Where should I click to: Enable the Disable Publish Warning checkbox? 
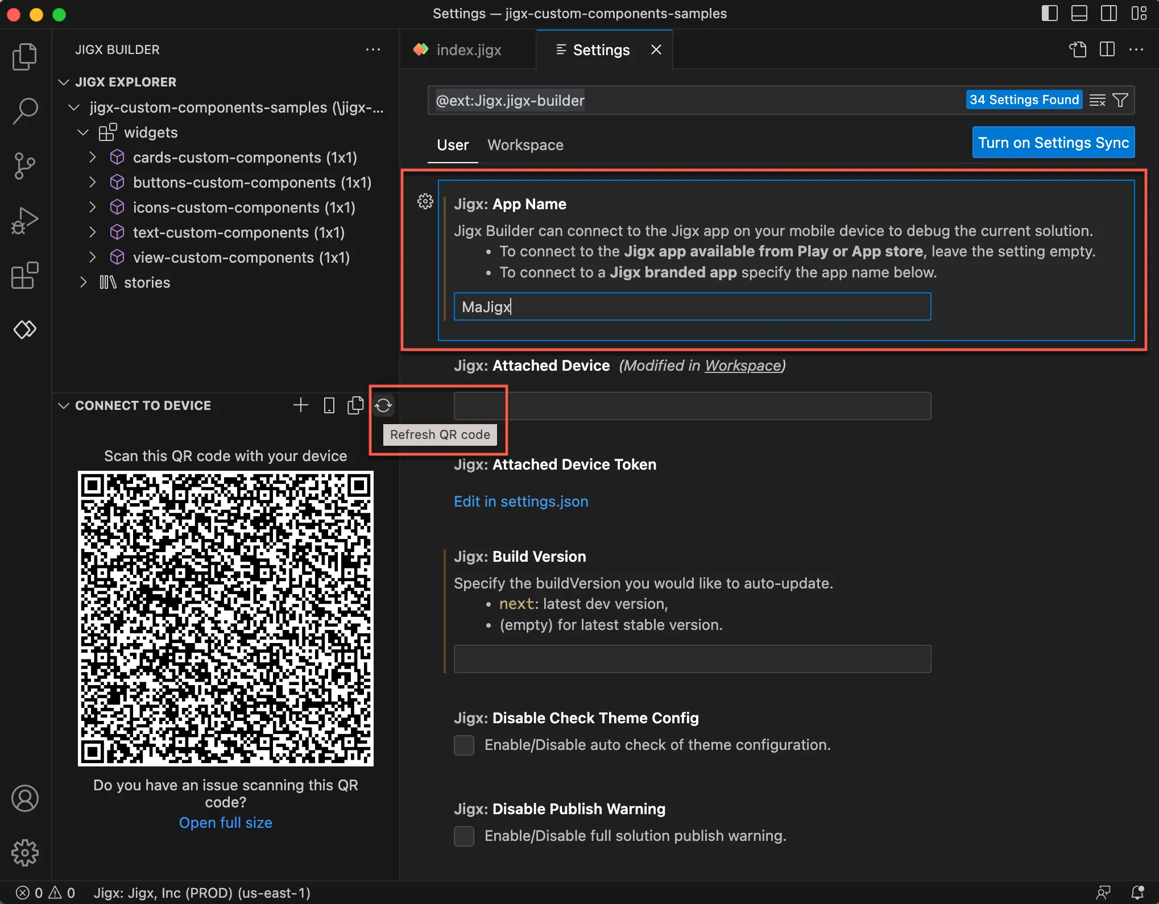[x=464, y=836]
